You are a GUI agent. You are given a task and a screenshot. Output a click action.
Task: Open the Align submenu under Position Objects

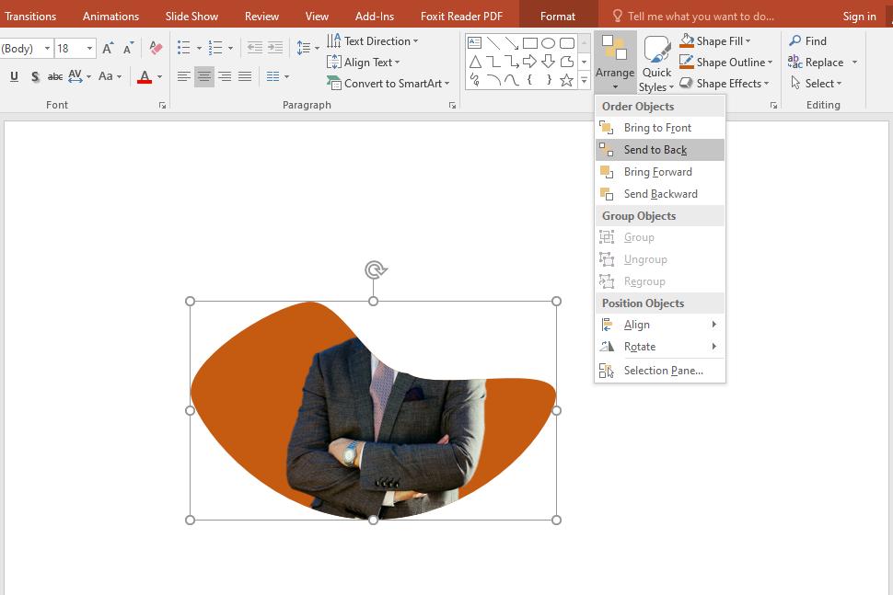click(x=636, y=324)
